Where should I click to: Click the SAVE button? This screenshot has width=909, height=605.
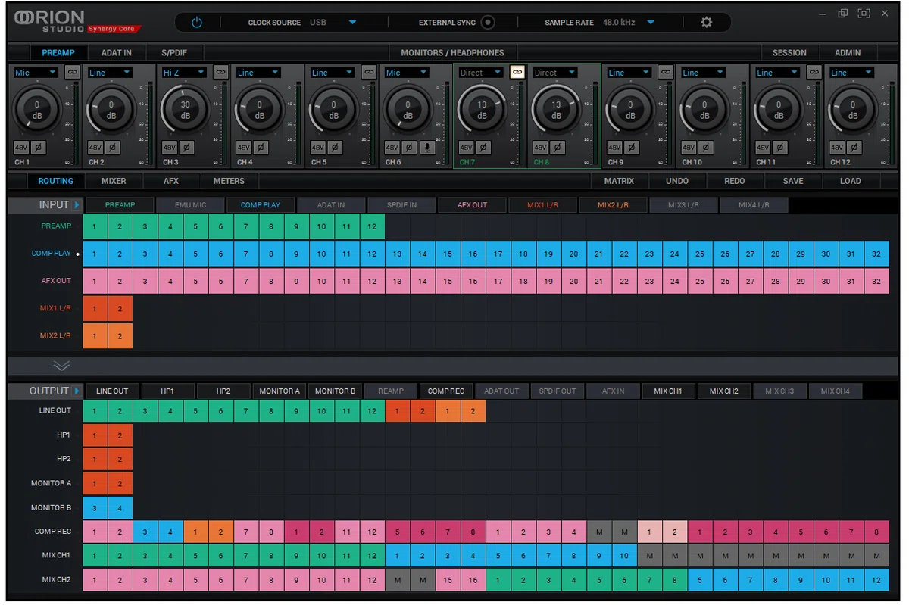coord(793,181)
